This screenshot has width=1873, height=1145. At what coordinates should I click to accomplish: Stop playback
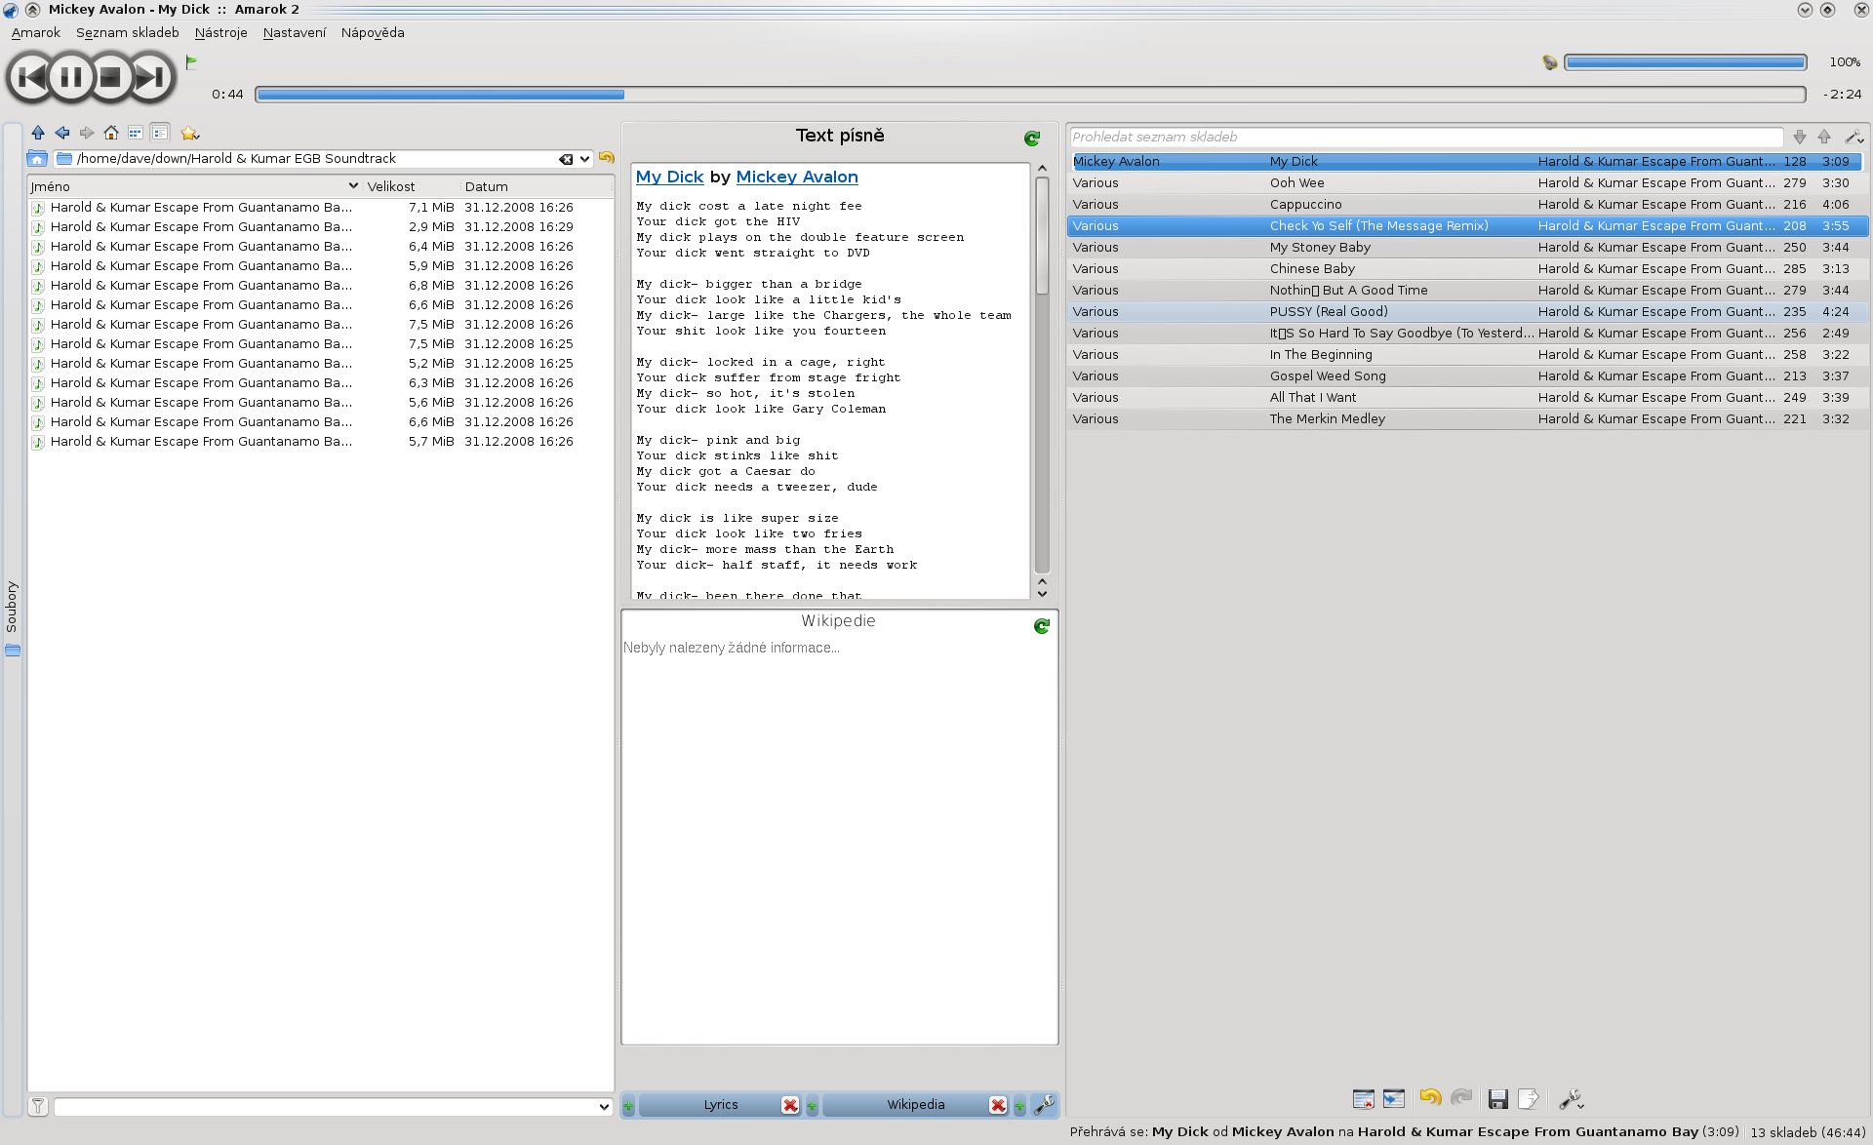110,77
